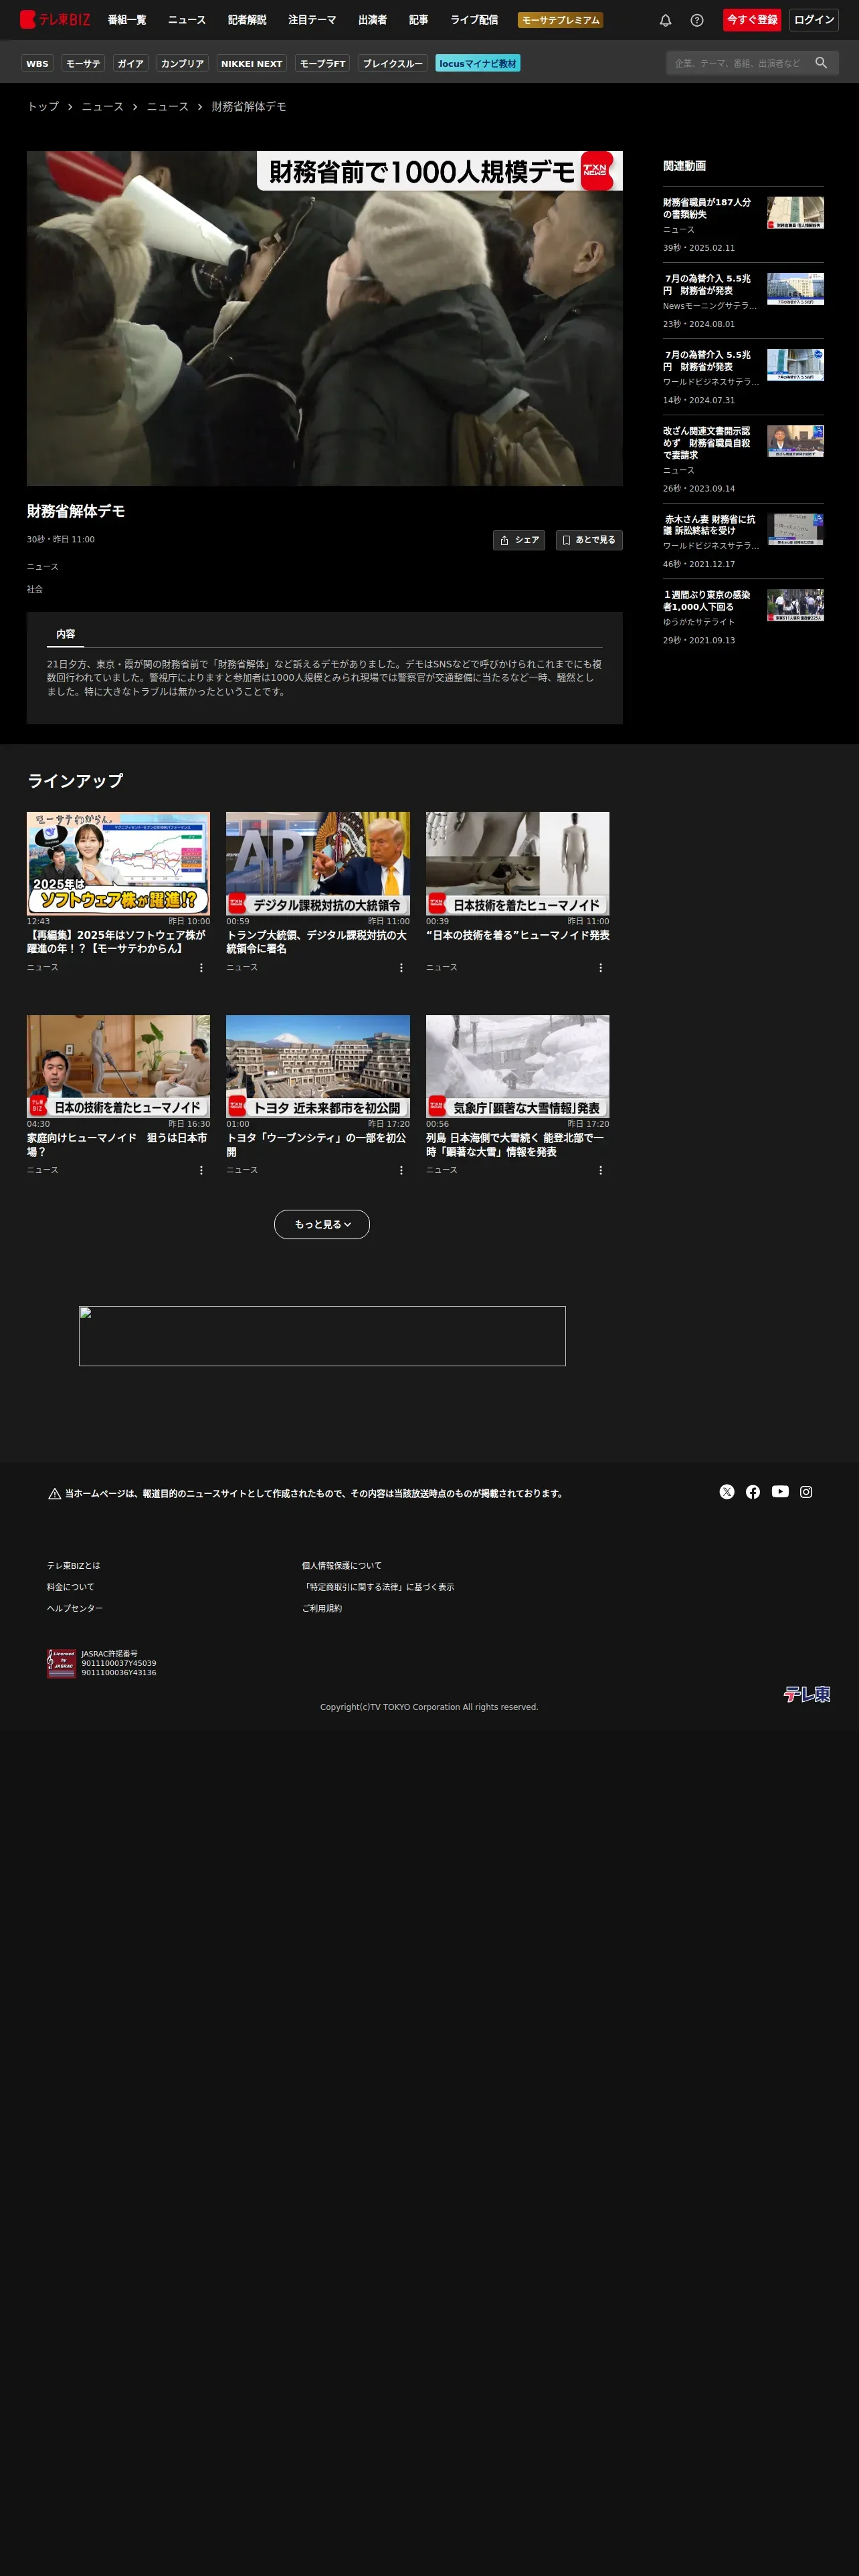The image size is (859, 2576).
Task: Click the テレ東 logo in the footer
Action: click(x=807, y=1693)
